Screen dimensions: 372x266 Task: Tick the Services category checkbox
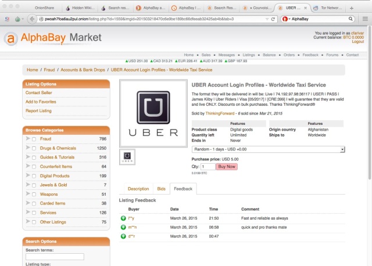[x=34, y=213]
